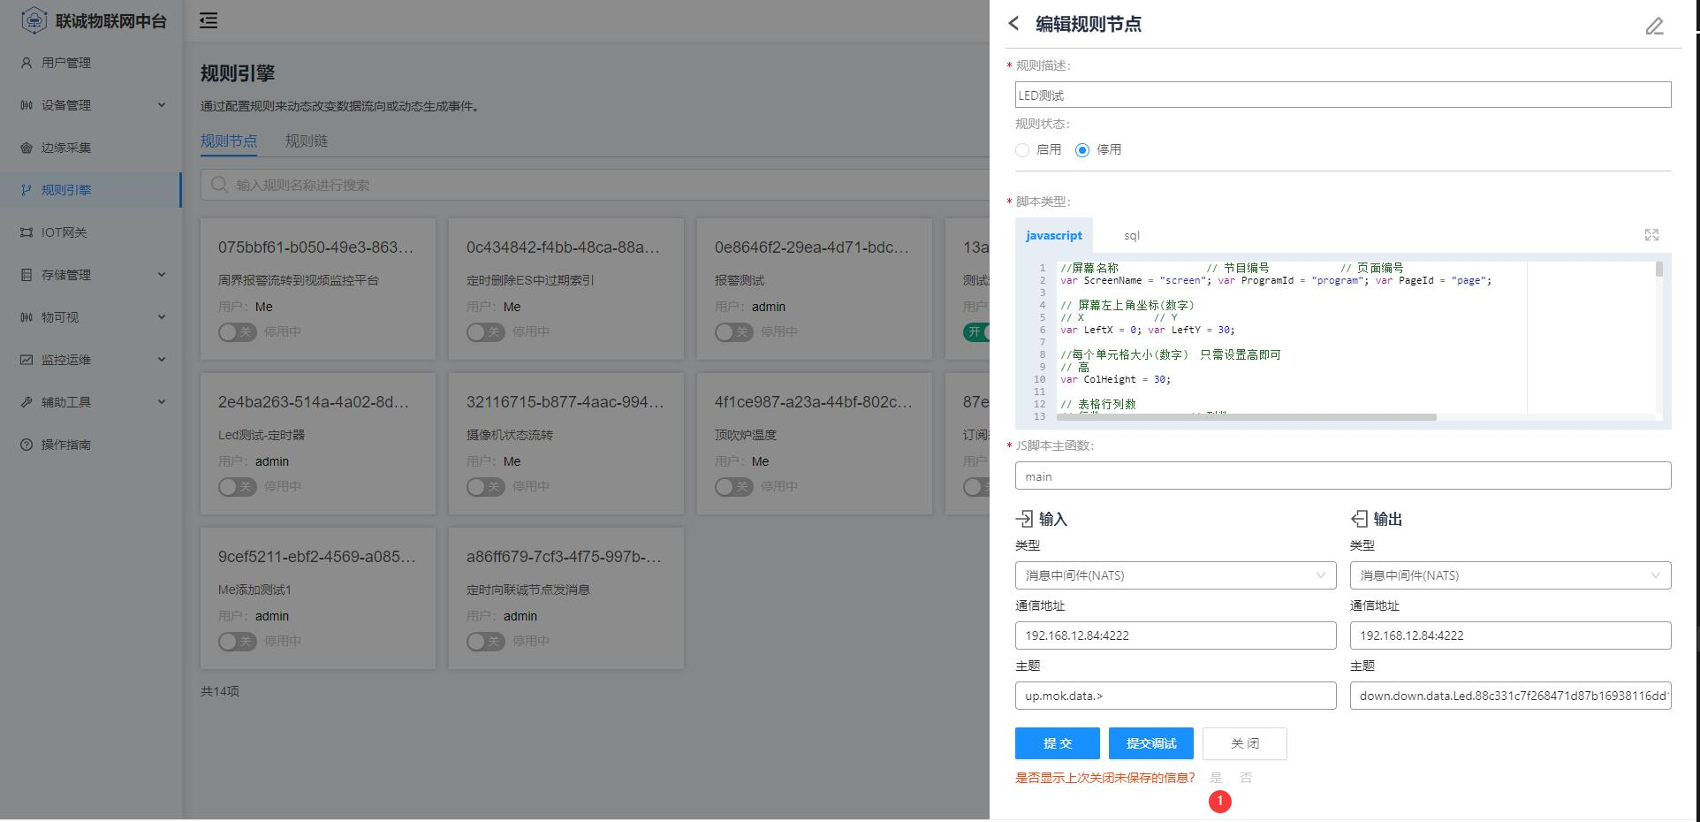
Task: Click code line 10 var ColHeight
Action: tap(1115, 379)
